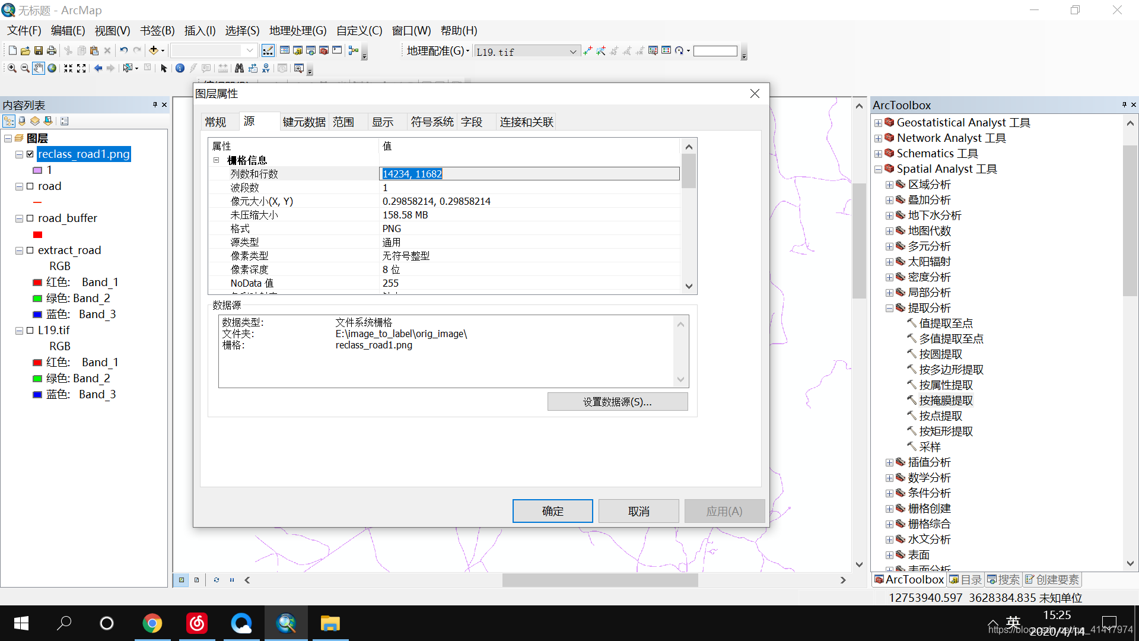Click the georeferencing rotation input field

point(715,51)
